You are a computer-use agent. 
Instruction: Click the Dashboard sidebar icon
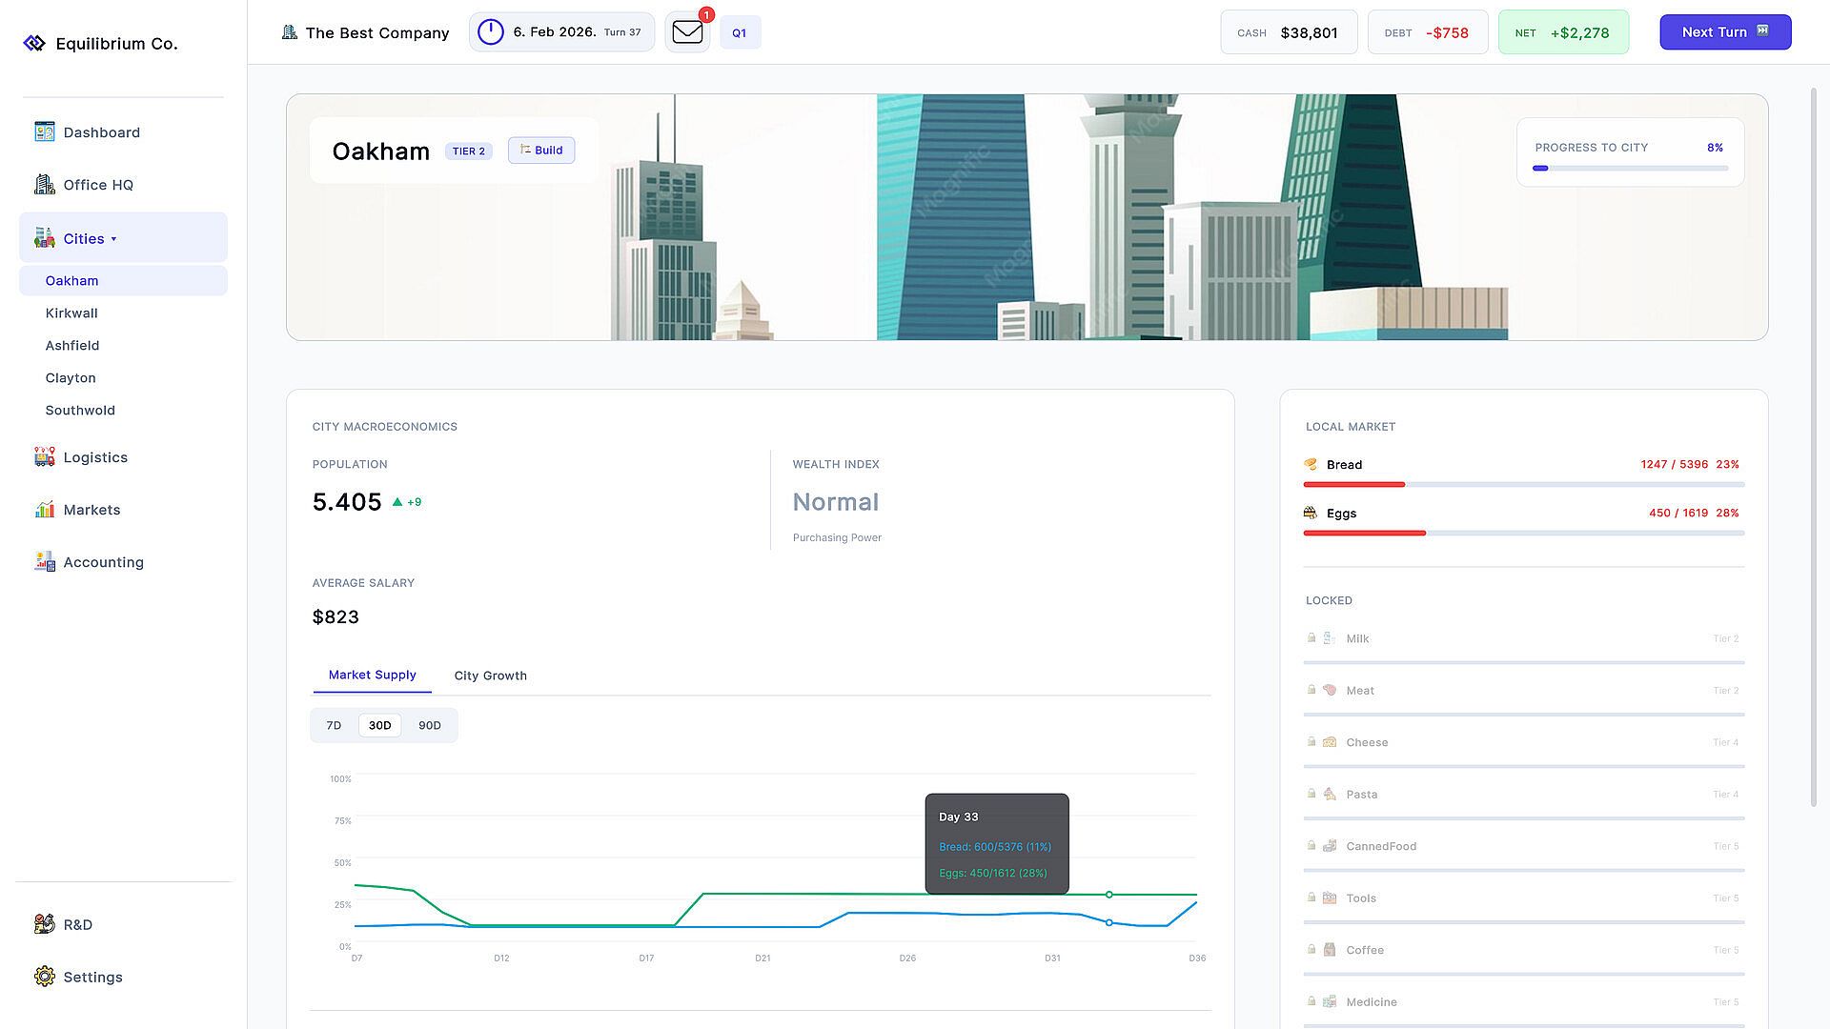[45, 131]
